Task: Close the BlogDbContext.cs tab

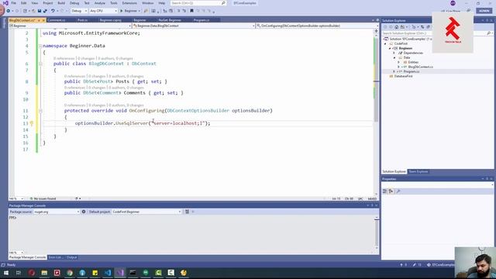Action: click(43, 20)
